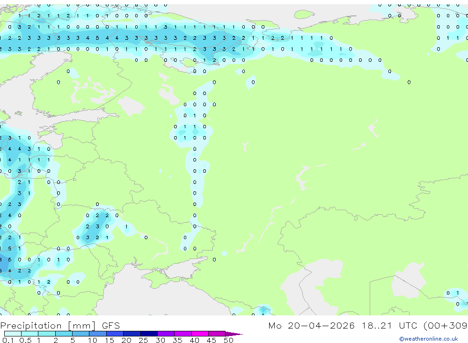Pick the 40–45 mm magenta legend box
The height and width of the screenshot is (343, 468).
[x=200, y=334]
